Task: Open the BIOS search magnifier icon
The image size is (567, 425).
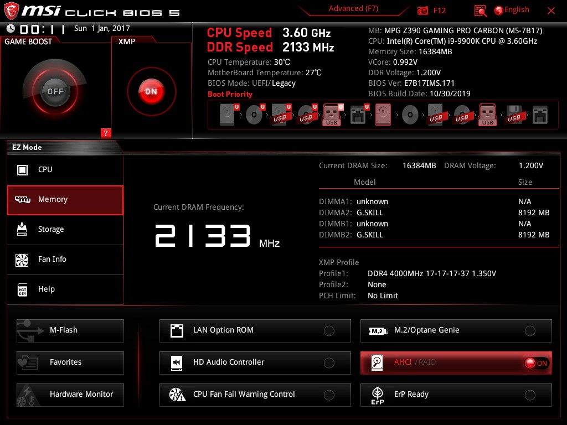Action: click(x=480, y=11)
